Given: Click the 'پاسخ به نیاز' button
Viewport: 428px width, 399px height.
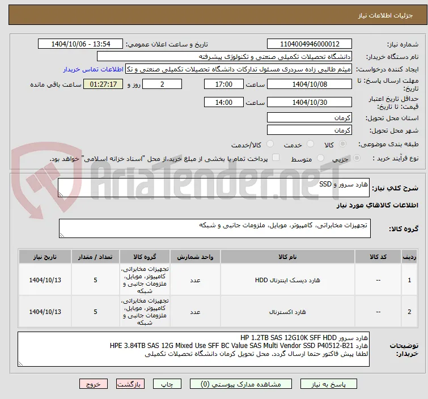Looking at the screenshot, I should point(329,384).
